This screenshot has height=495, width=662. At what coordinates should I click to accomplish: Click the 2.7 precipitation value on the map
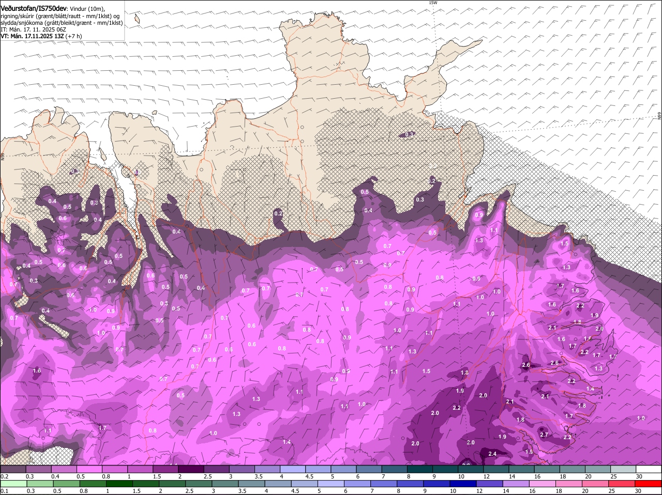(544, 435)
